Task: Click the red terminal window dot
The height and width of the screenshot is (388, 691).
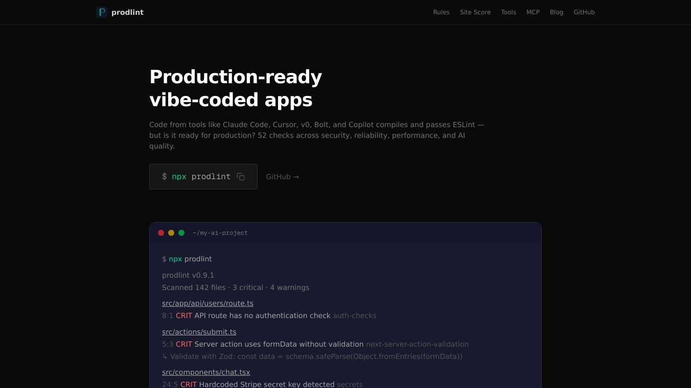Action: [x=161, y=233]
